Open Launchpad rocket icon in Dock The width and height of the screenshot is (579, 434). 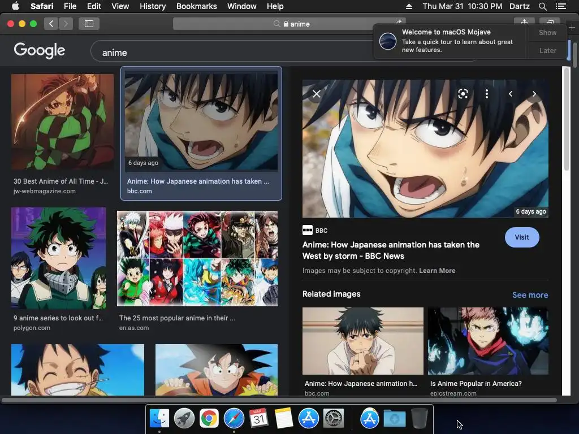click(184, 418)
